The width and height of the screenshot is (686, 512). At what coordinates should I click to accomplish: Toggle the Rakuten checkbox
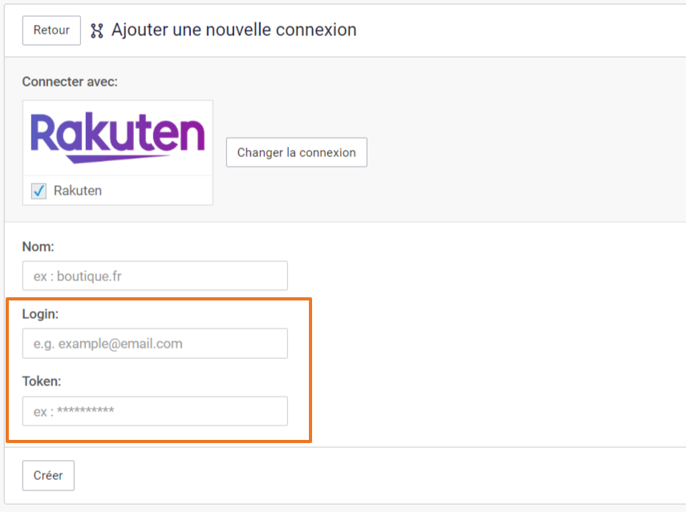[39, 191]
